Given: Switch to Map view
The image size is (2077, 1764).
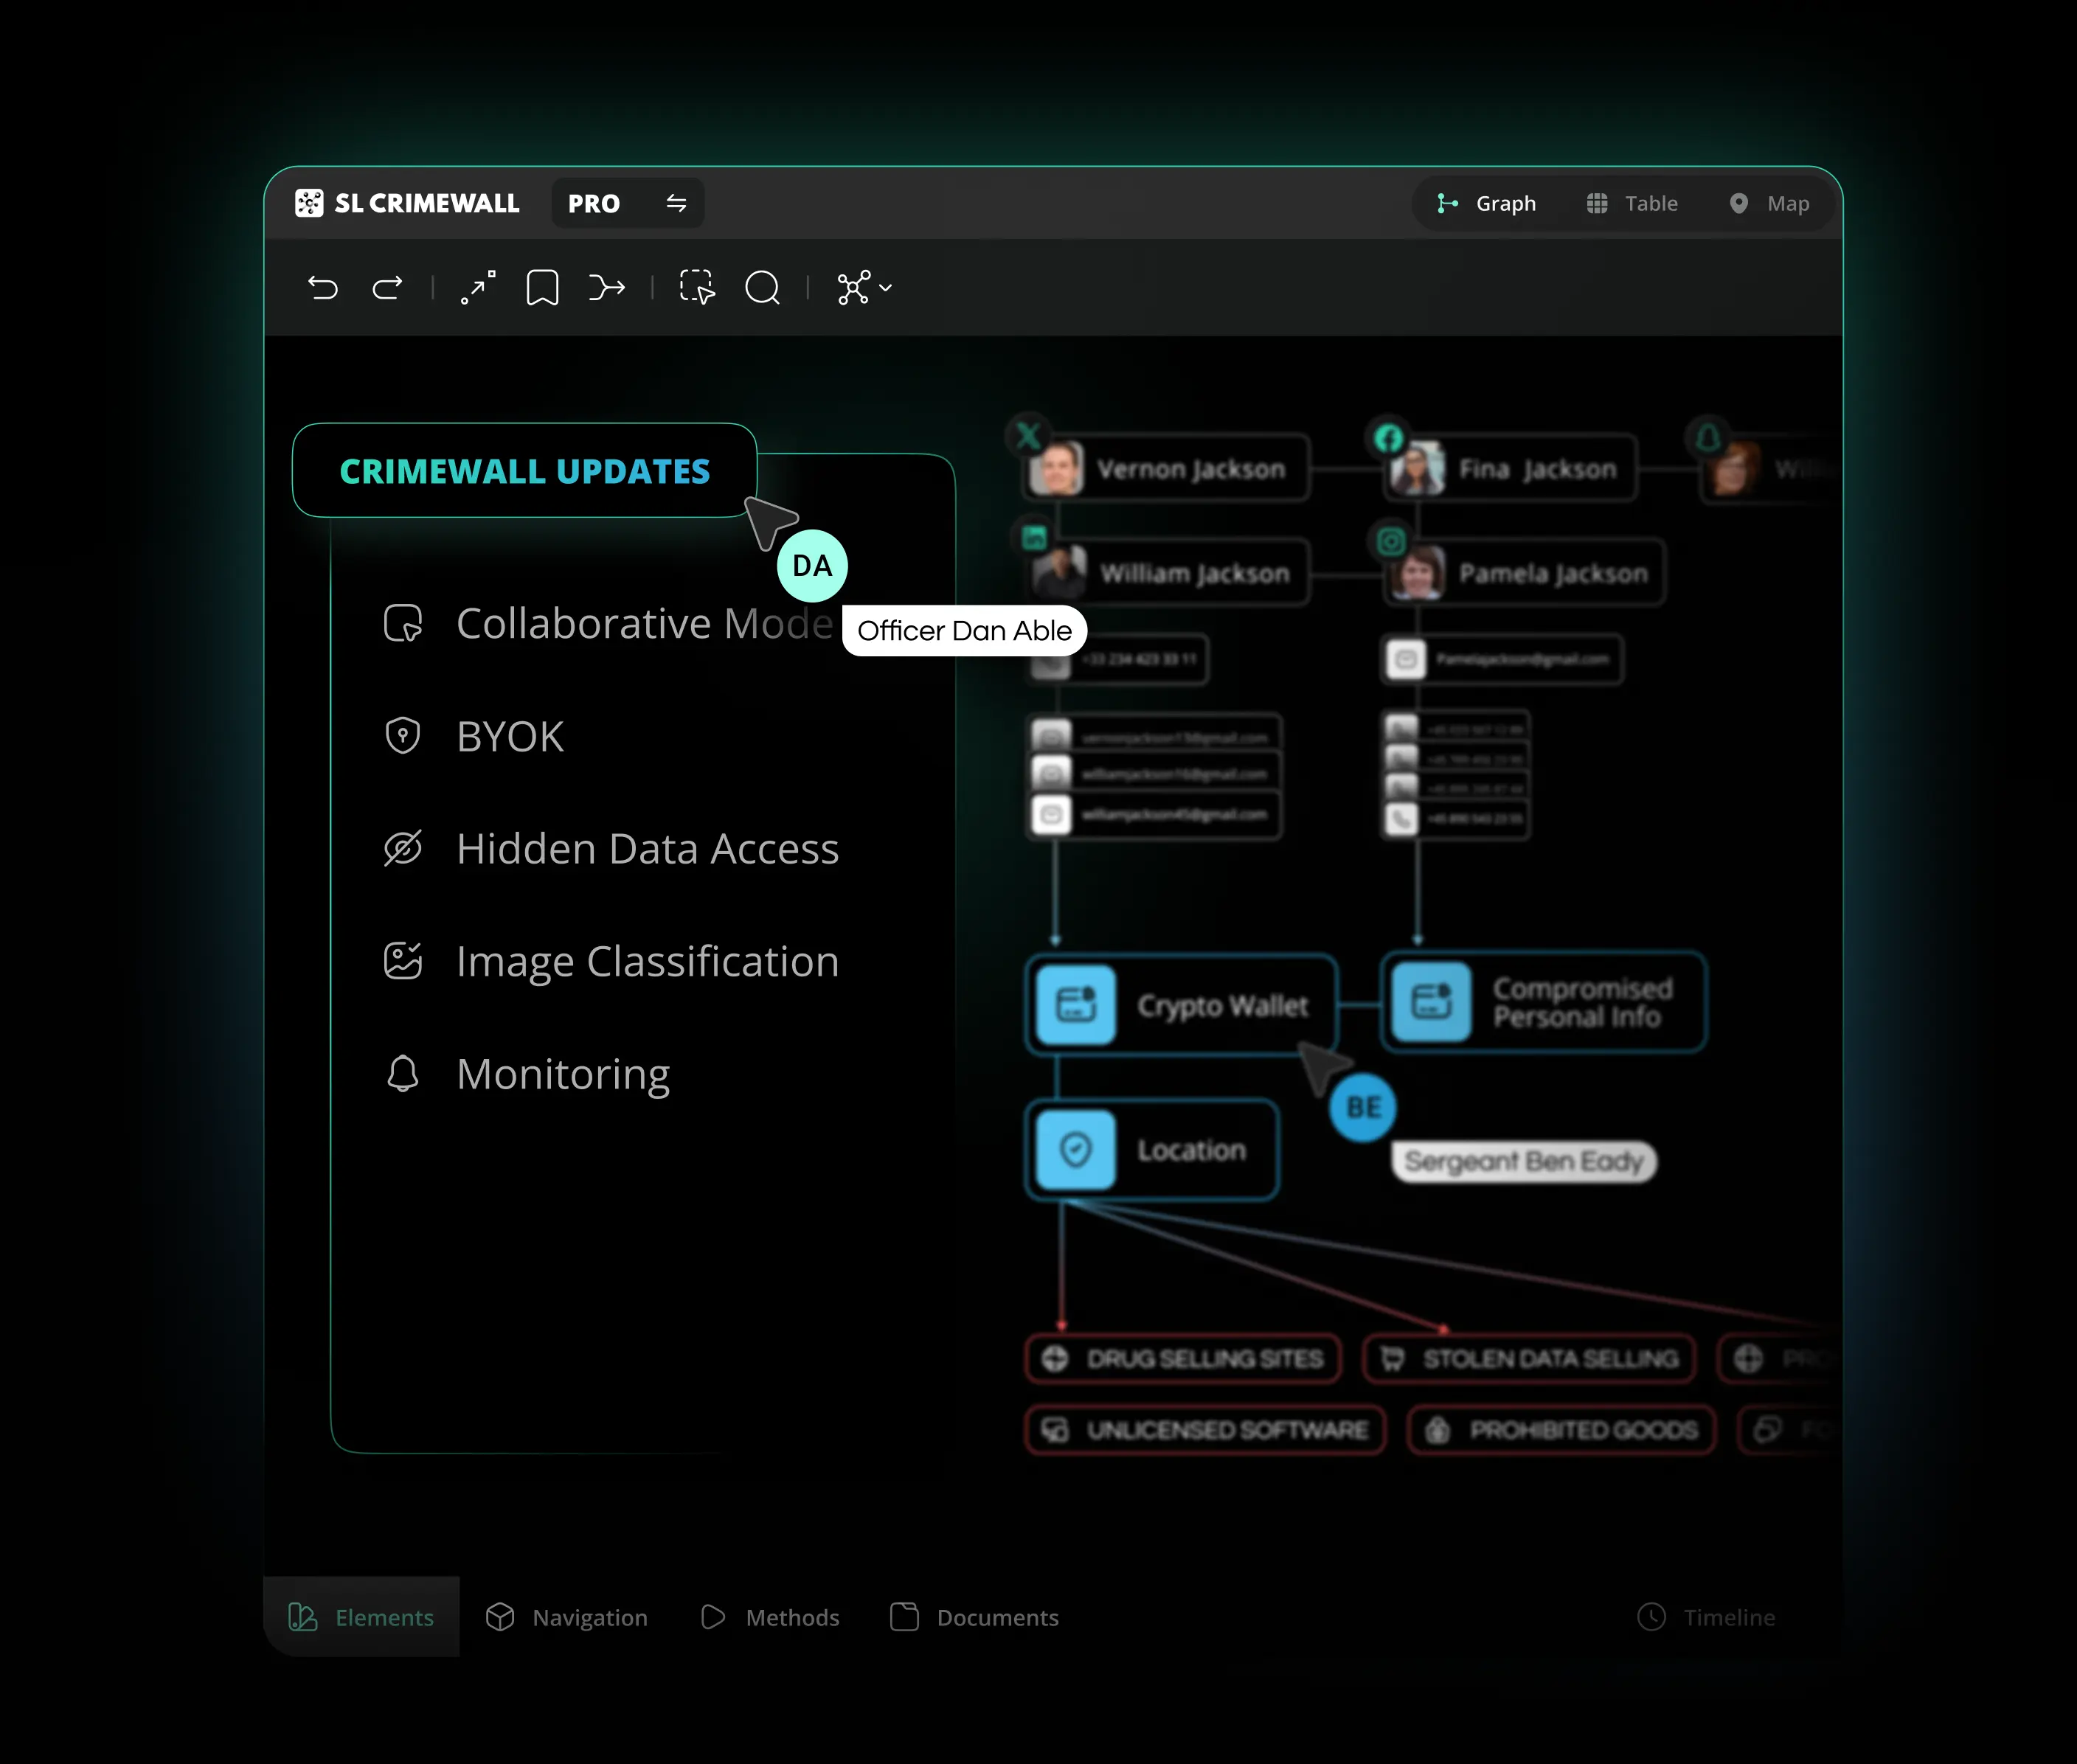Looking at the screenshot, I should [x=1769, y=203].
